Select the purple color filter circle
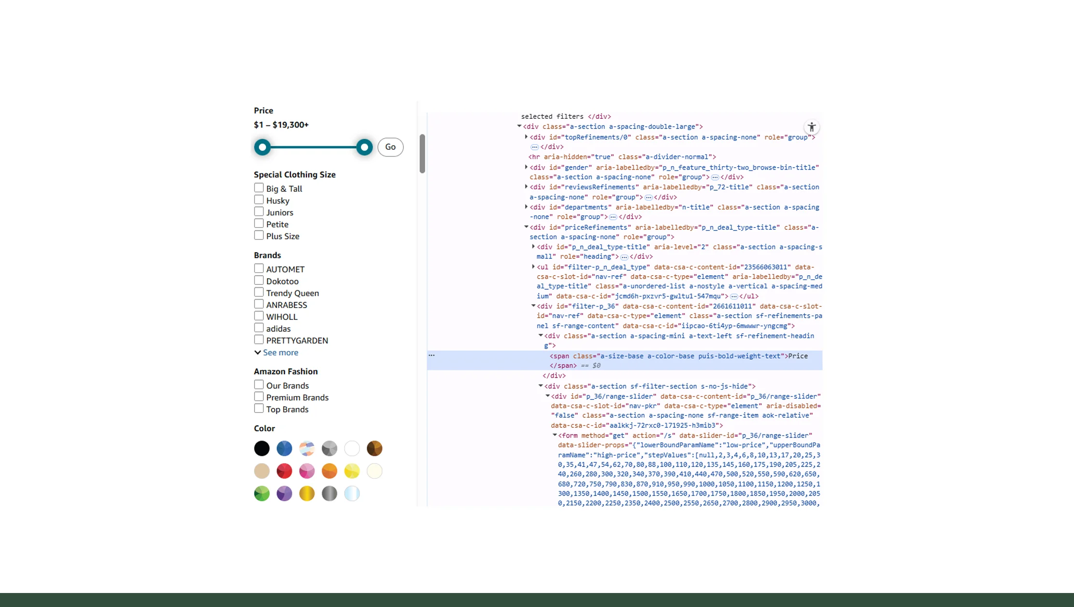The width and height of the screenshot is (1074, 607). [284, 494]
